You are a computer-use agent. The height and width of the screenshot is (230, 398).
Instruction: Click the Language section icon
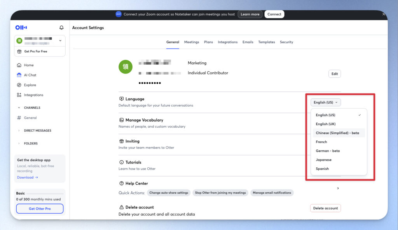click(121, 99)
